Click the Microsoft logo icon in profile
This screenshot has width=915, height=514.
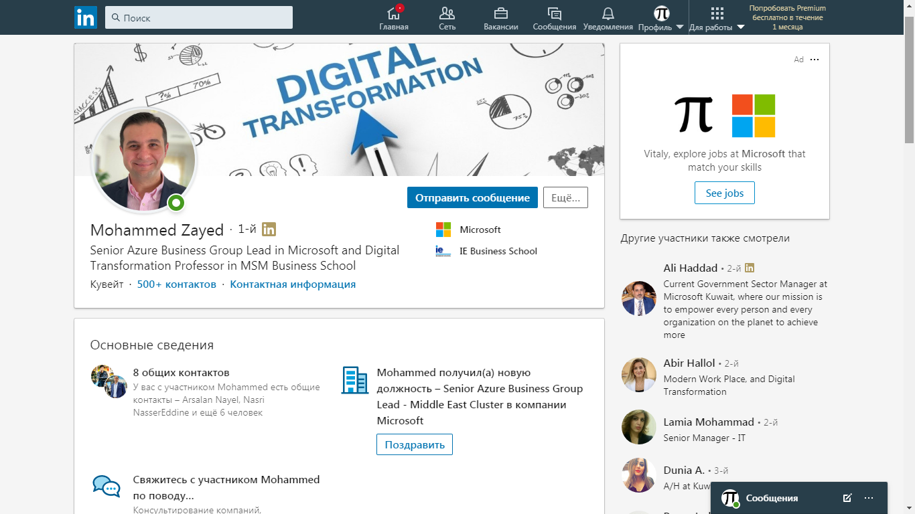click(443, 230)
